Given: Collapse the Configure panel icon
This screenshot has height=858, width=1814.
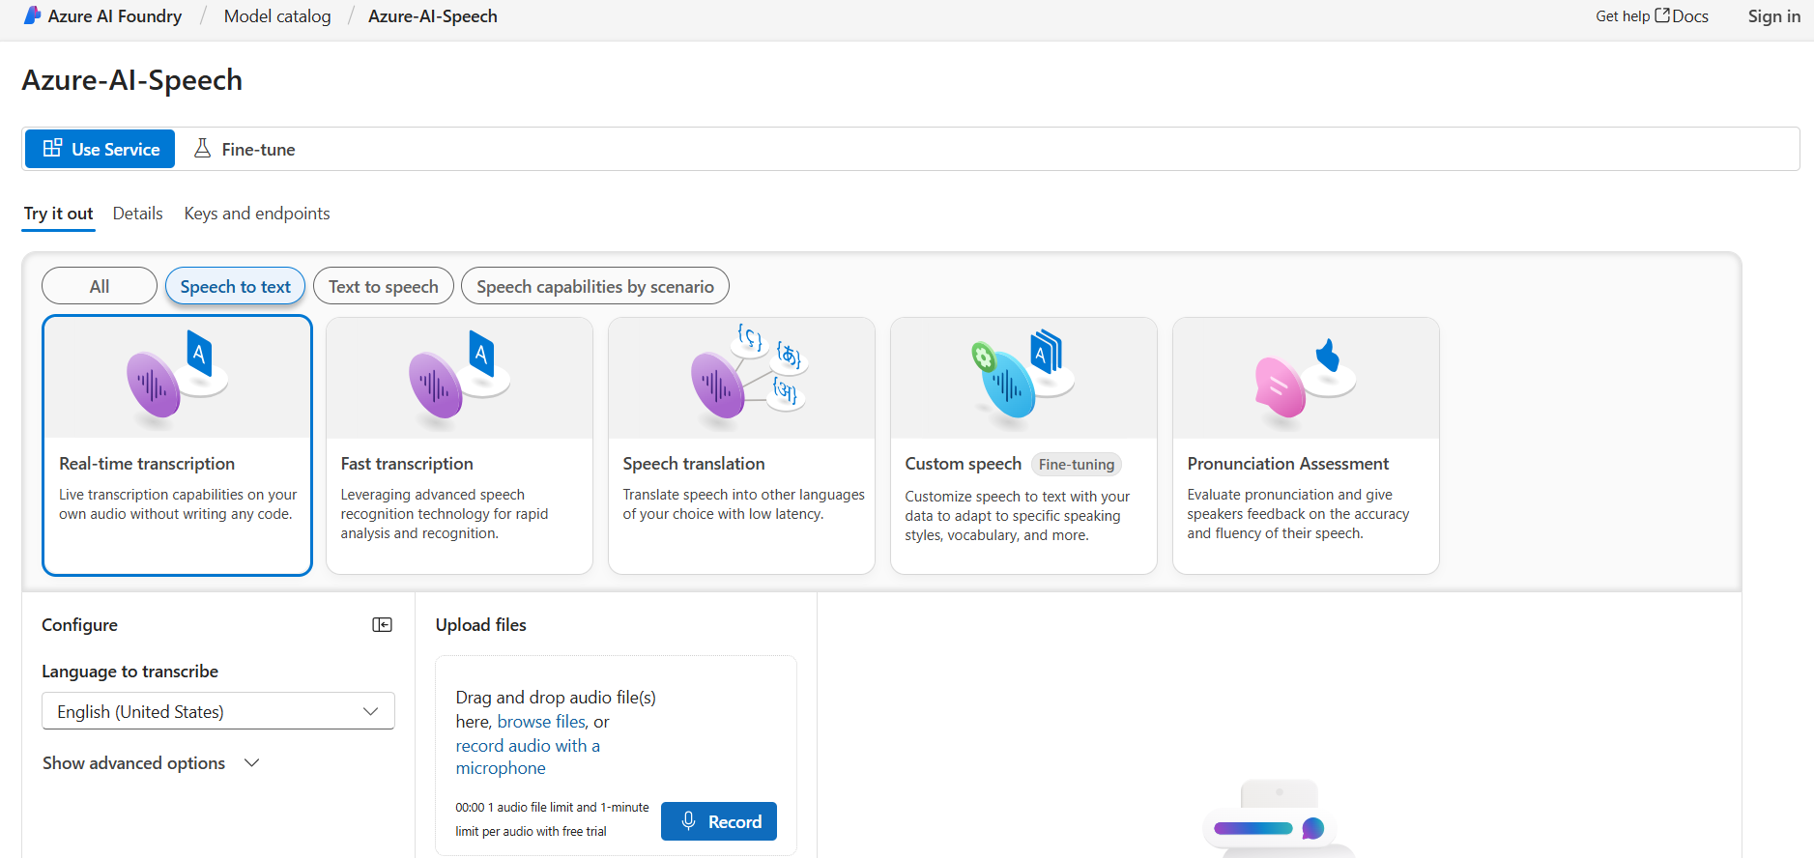Looking at the screenshot, I should pos(383,625).
